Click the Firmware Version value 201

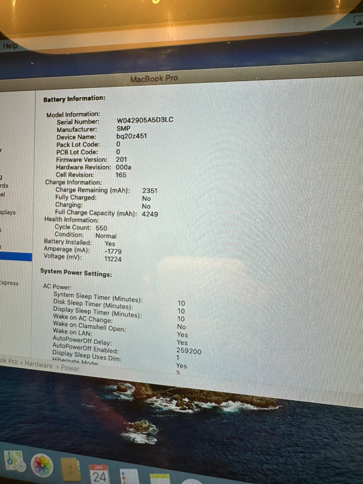(x=121, y=159)
